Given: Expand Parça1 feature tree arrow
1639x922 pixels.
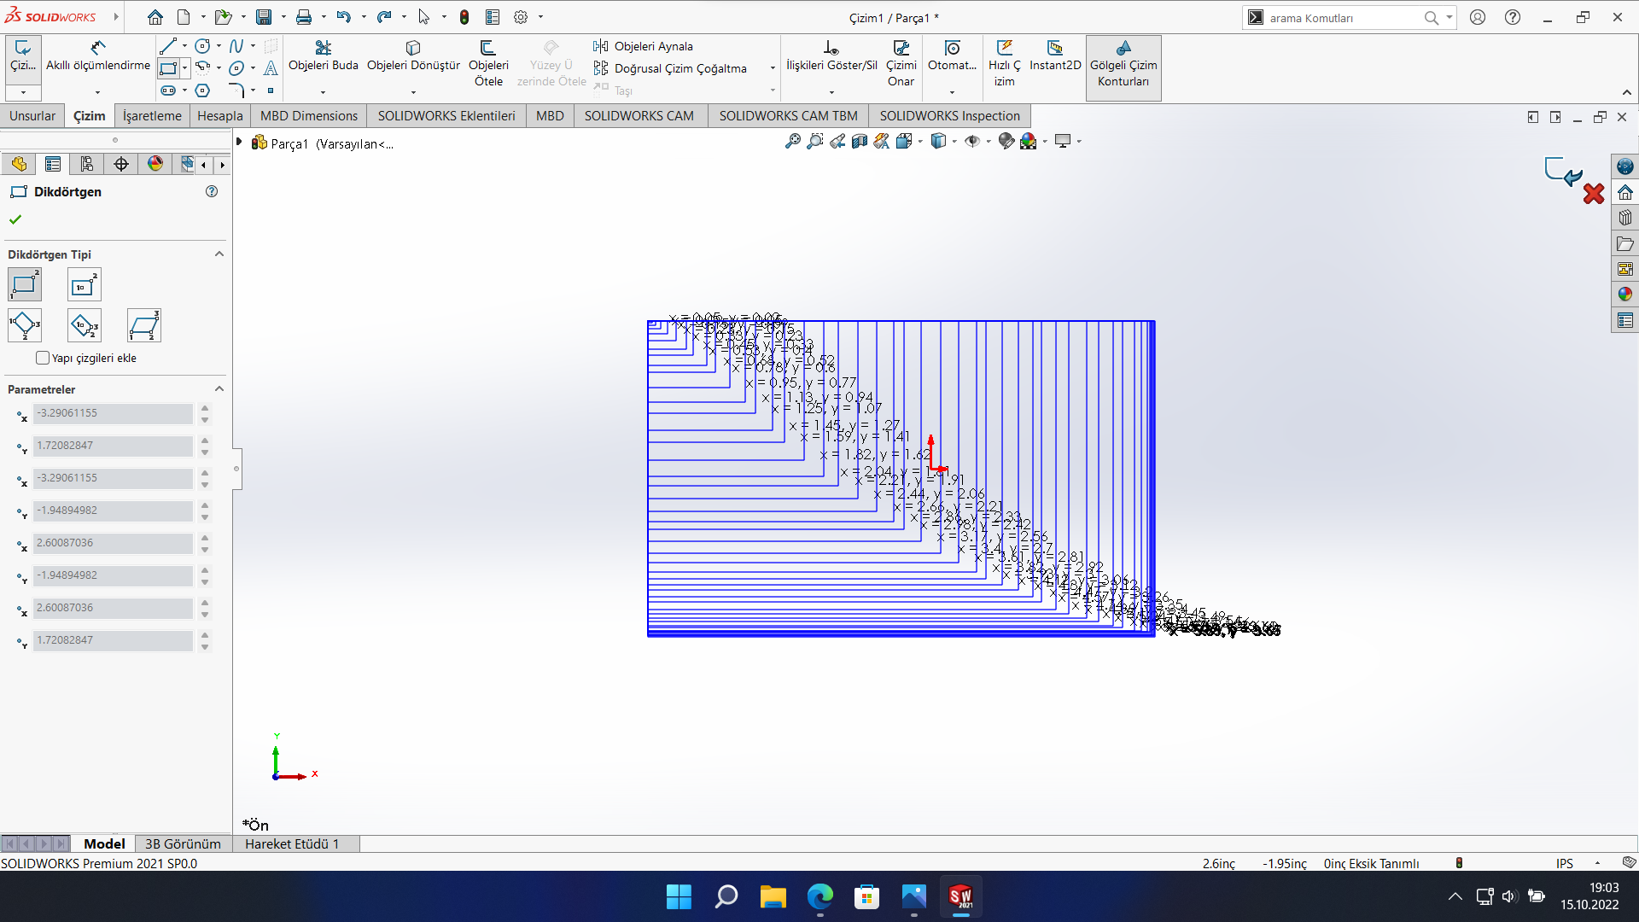Looking at the screenshot, I should [240, 143].
